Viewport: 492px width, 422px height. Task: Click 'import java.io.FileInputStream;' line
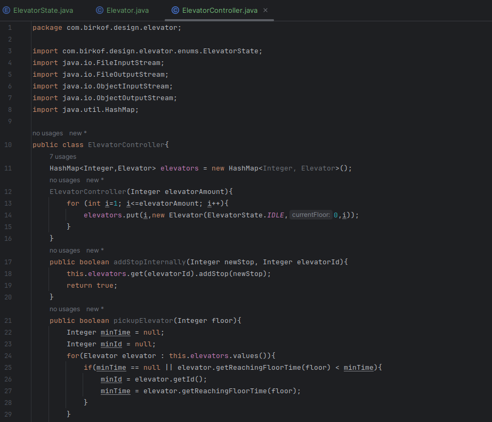coord(98,63)
